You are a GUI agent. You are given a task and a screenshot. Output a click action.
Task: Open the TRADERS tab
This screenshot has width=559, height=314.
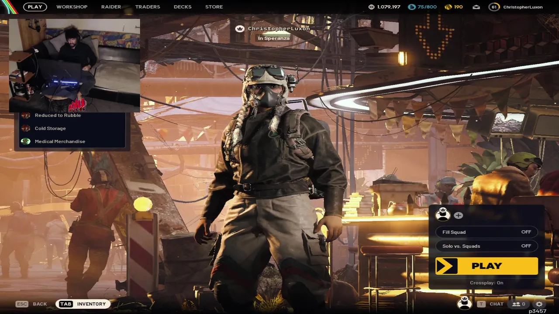pos(148,7)
